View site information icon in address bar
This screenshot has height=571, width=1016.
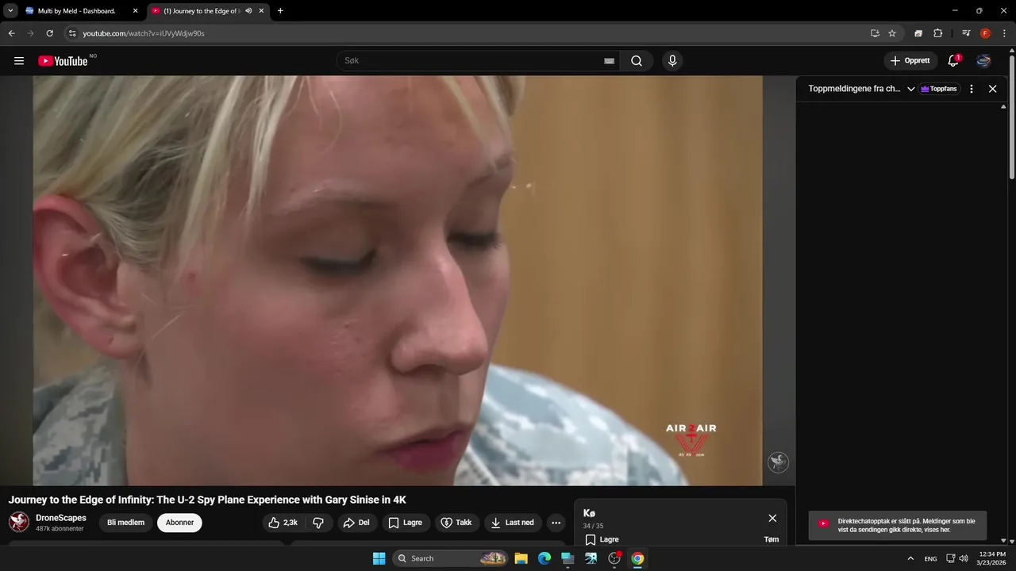[x=71, y=33]
